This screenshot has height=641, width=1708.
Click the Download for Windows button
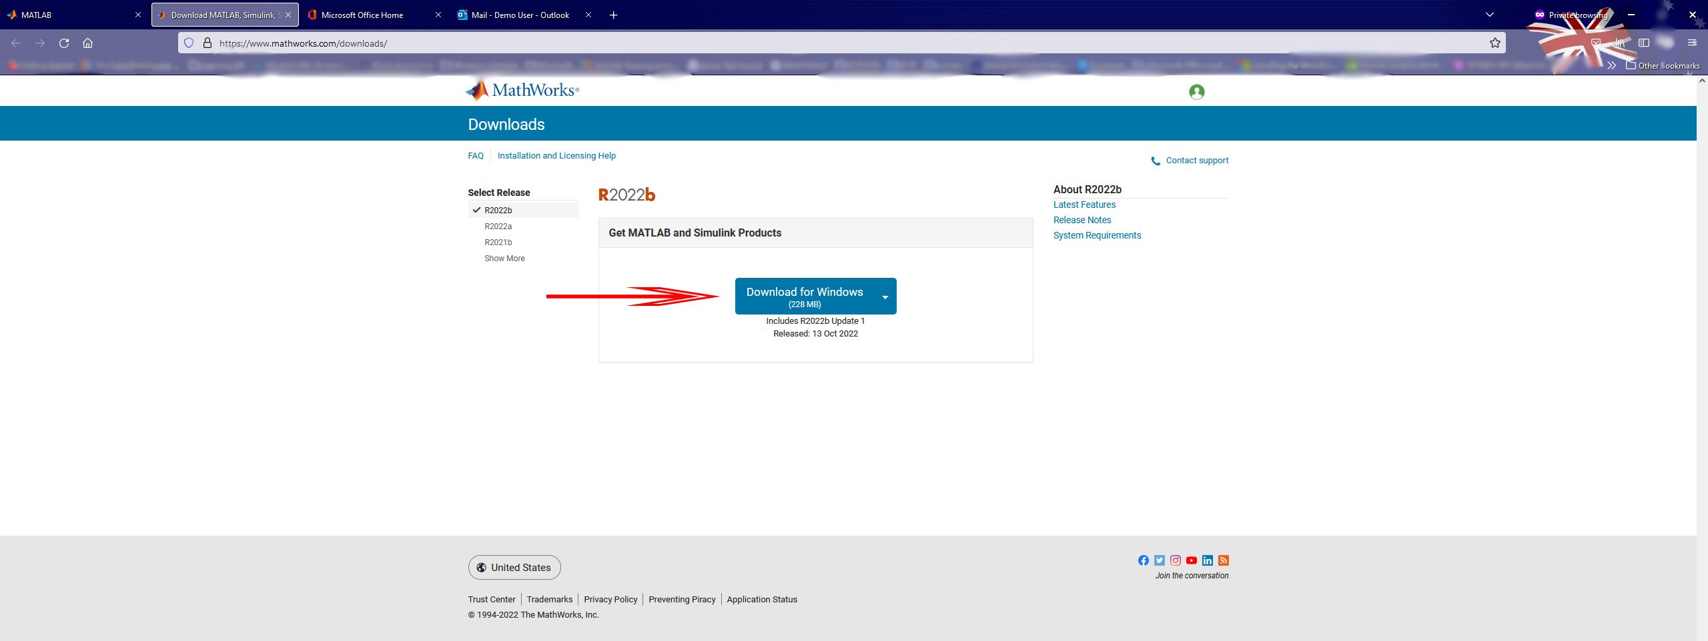coord(804,297)
